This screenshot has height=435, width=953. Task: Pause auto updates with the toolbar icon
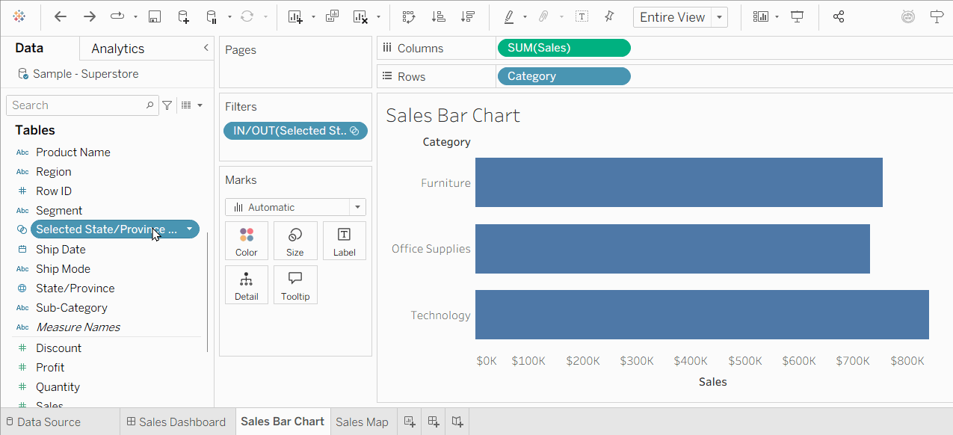pyautogui.click(x=212, y=16)
